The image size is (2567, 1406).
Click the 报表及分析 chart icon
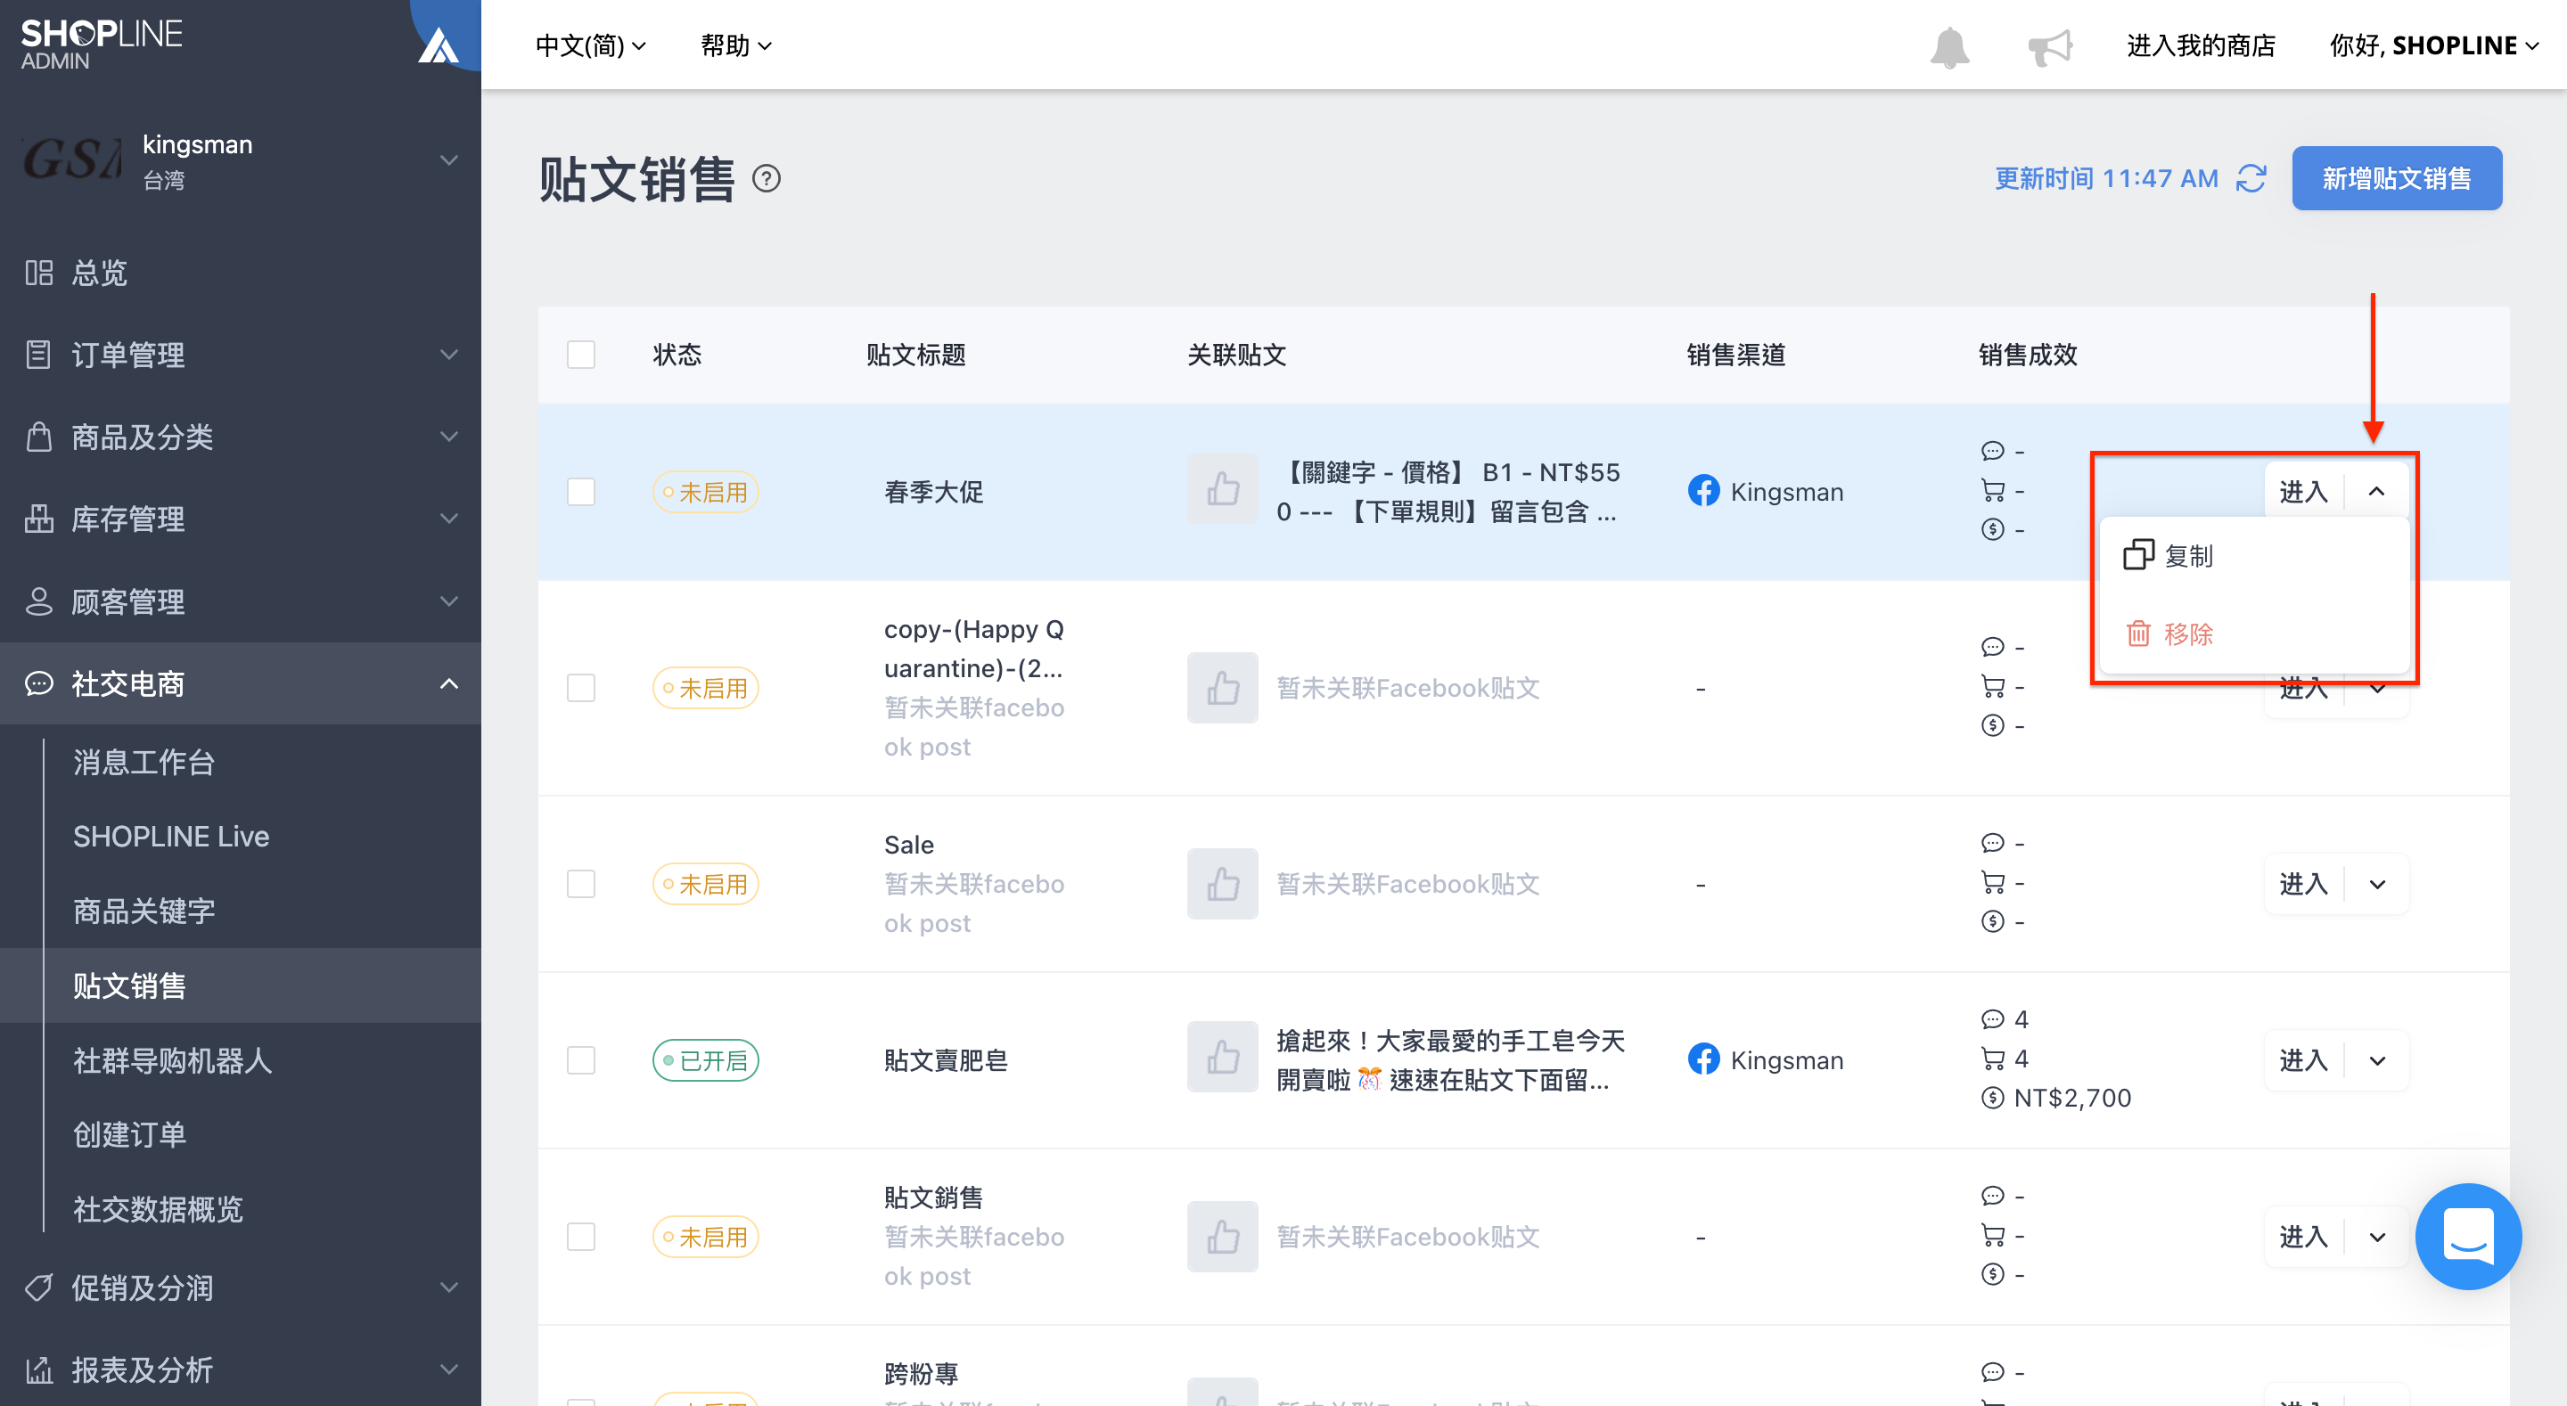[x=39, y=1369]
